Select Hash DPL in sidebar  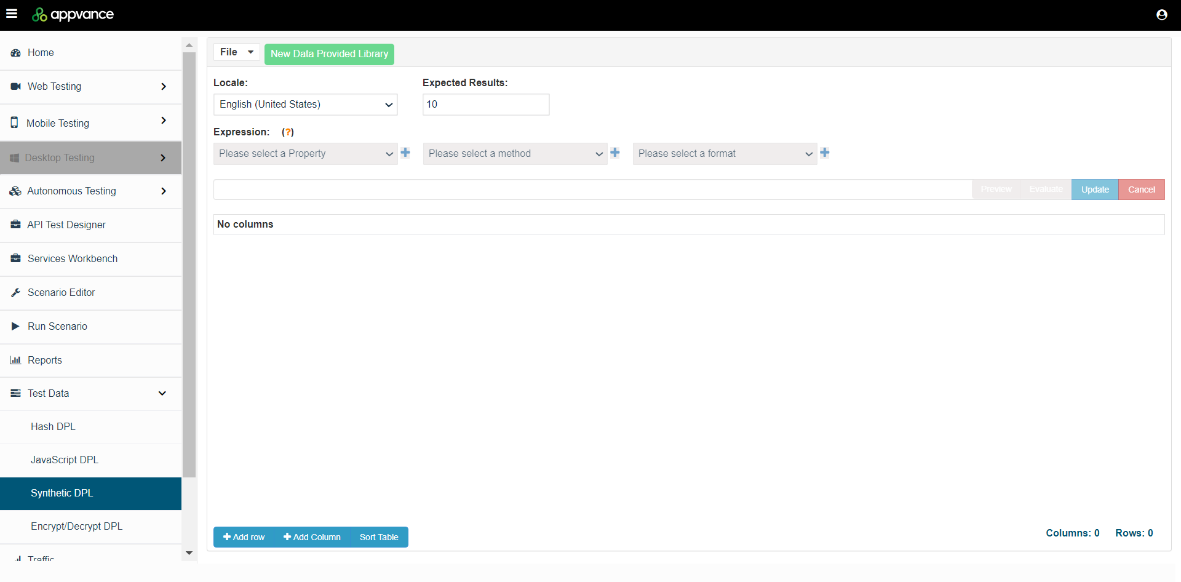[53, 427]
